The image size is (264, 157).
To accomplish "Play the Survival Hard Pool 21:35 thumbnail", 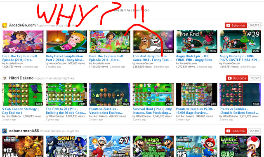I will coord(153,94).
